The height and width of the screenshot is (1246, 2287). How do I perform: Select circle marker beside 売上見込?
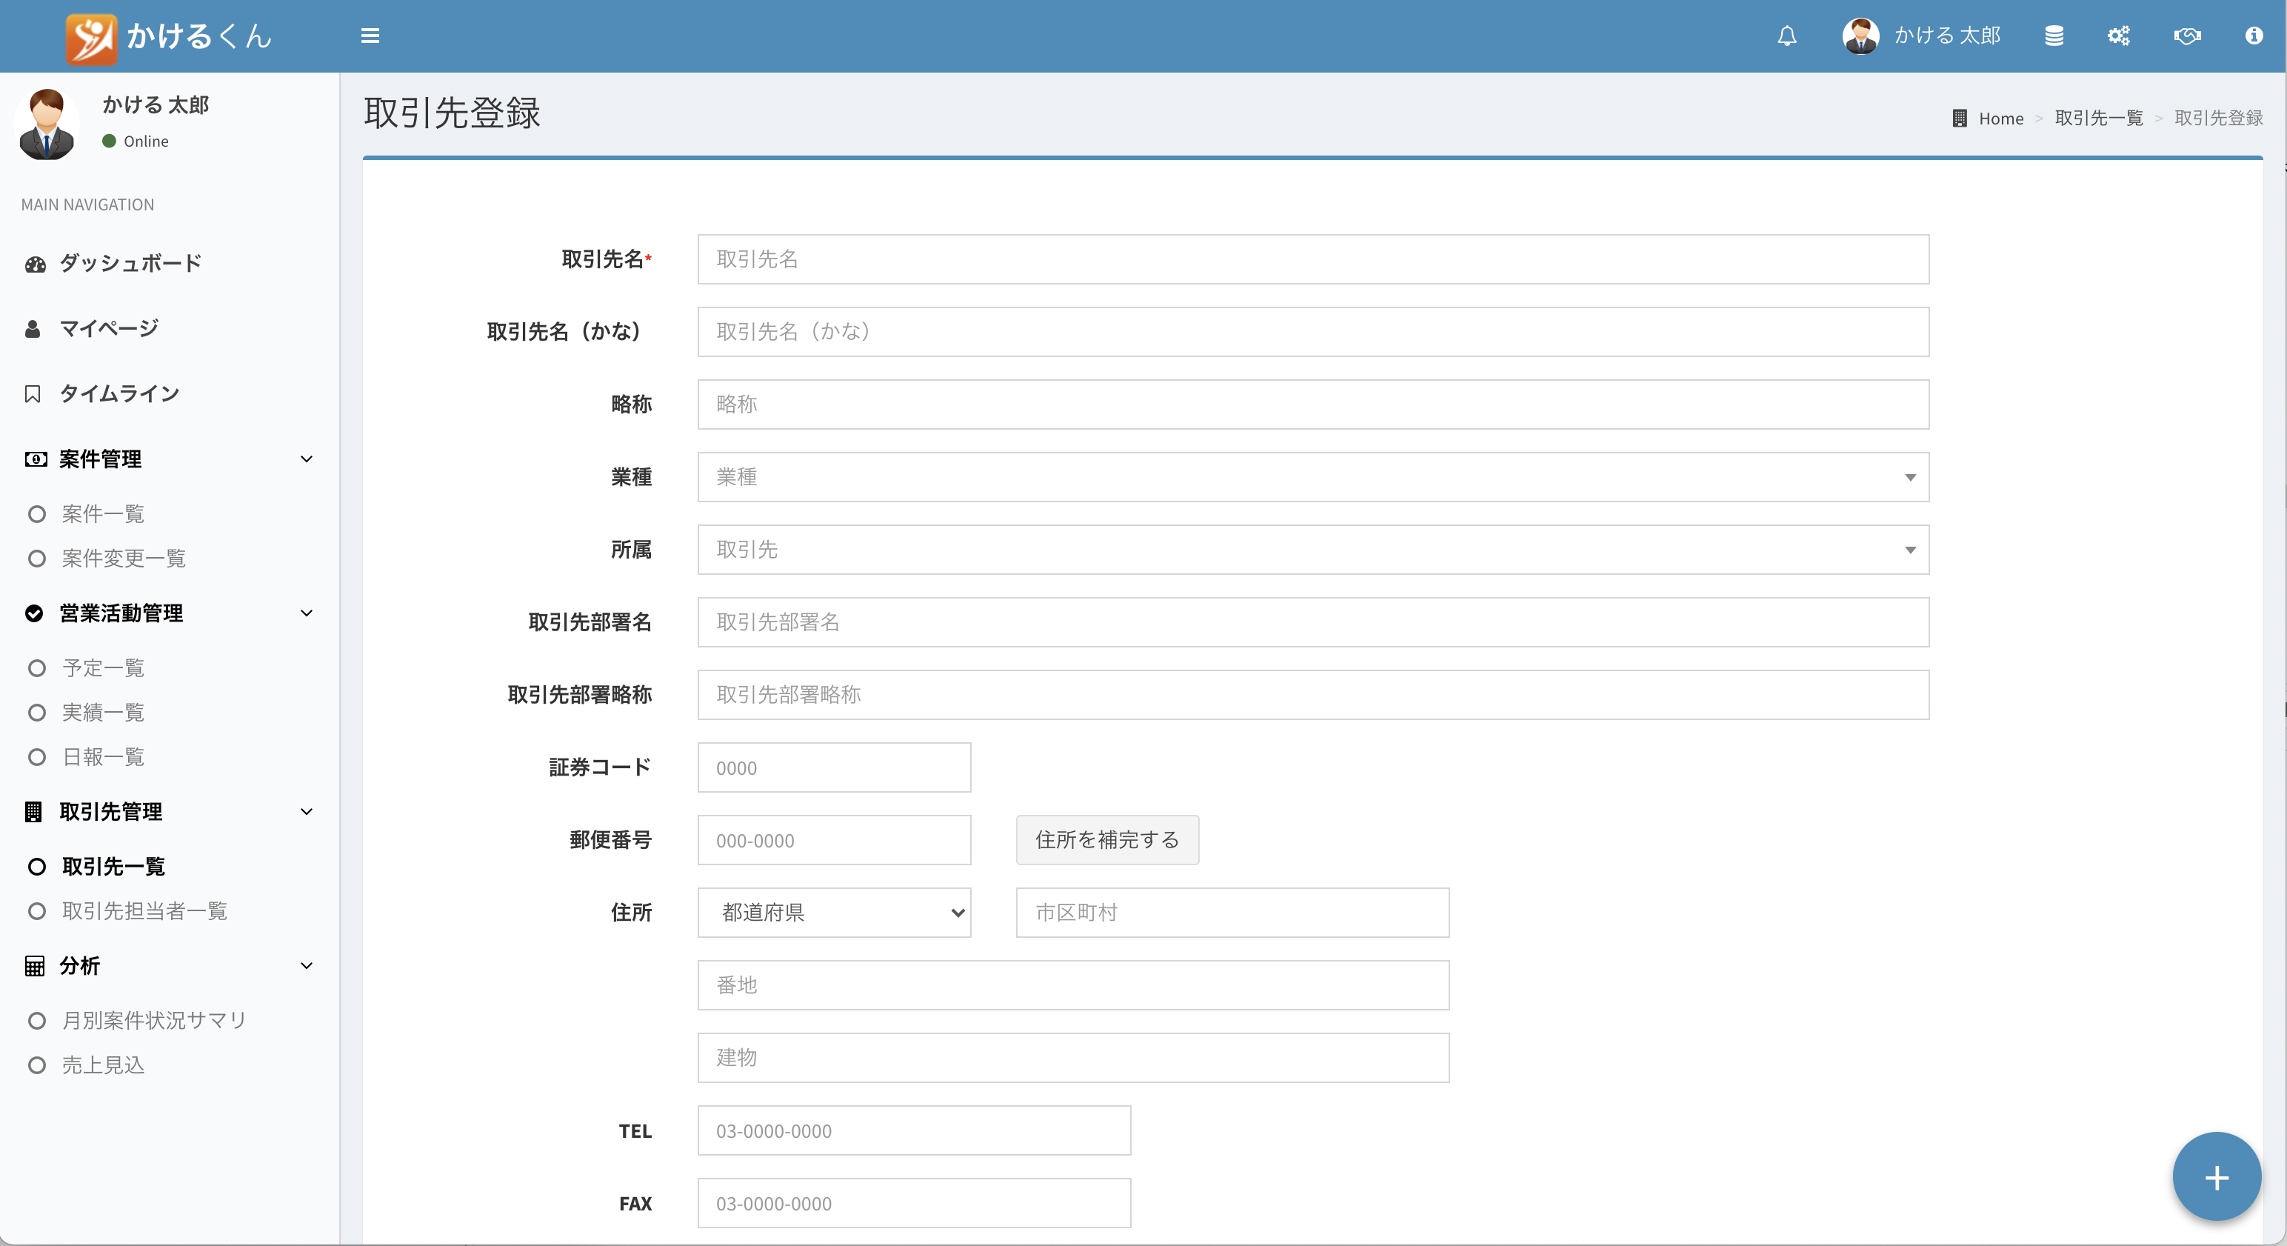click(x=37, y=1065)
